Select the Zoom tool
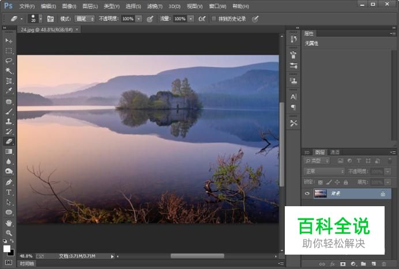Image resolution: width=399 pixels, height=269 pixels. [x=9, y=233]
